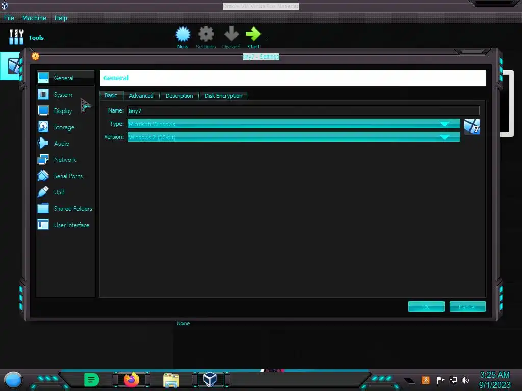The image size is (522, 391).
Task: Open the Serial Ports settings category
Action: point(65,176)
